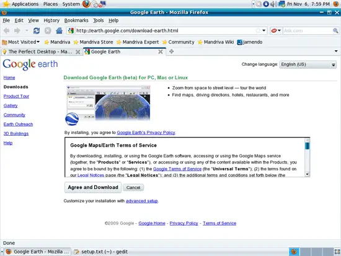Click the volume speaker icon in system tray
This screenshot has height=256, width=341.
[273, 4]
